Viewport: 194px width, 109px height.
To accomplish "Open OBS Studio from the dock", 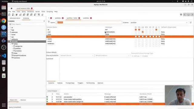I will (x=4, y=47).
